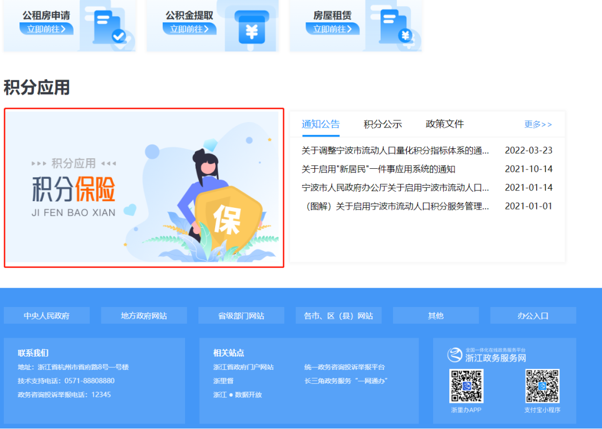Click the 公租房申请 card title
The height and width of the screenshot is (429, 602).
tap(46, 16)
